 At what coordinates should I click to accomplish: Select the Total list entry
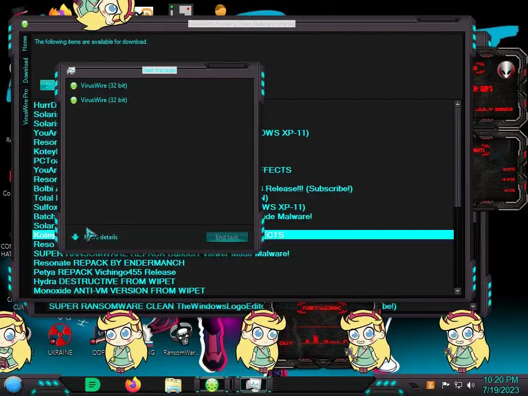pos(45,198)
